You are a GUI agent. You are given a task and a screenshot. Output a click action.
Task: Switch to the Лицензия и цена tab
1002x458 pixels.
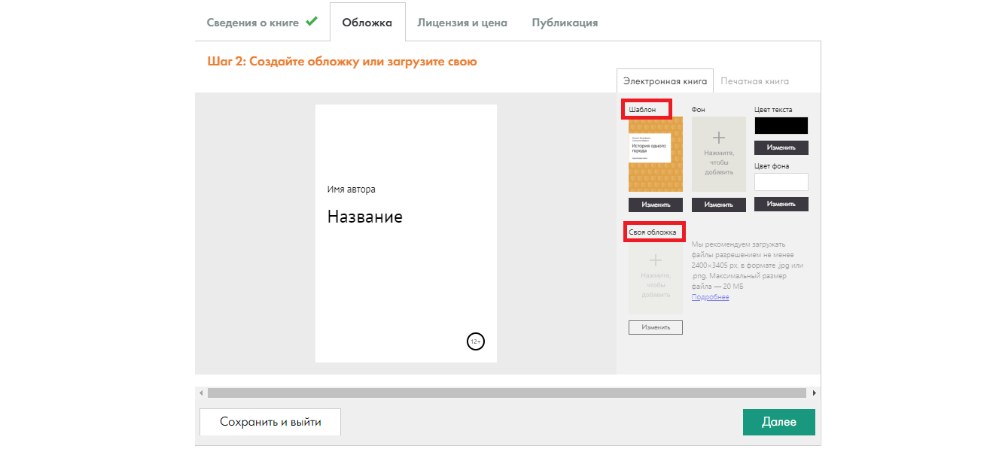pos(462,23)
